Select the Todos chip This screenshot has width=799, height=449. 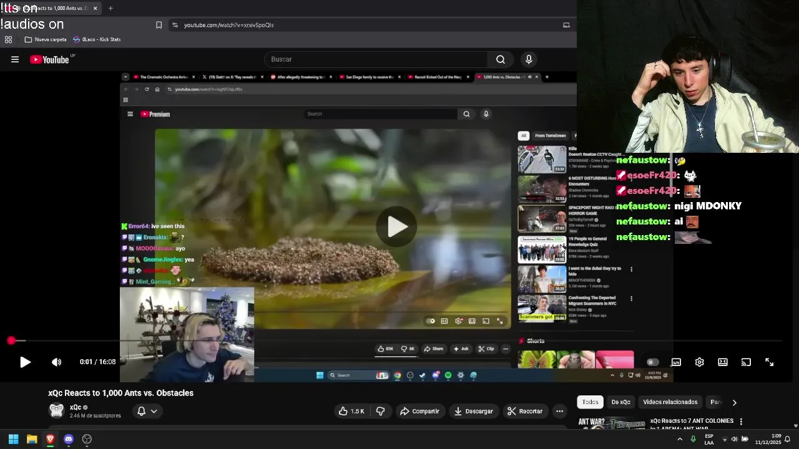coord(590,402)
